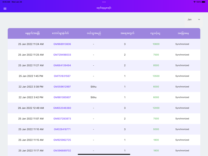This screenshot has width=208, height=156.
Task: Click the status column header
Action: click(183, 33)
